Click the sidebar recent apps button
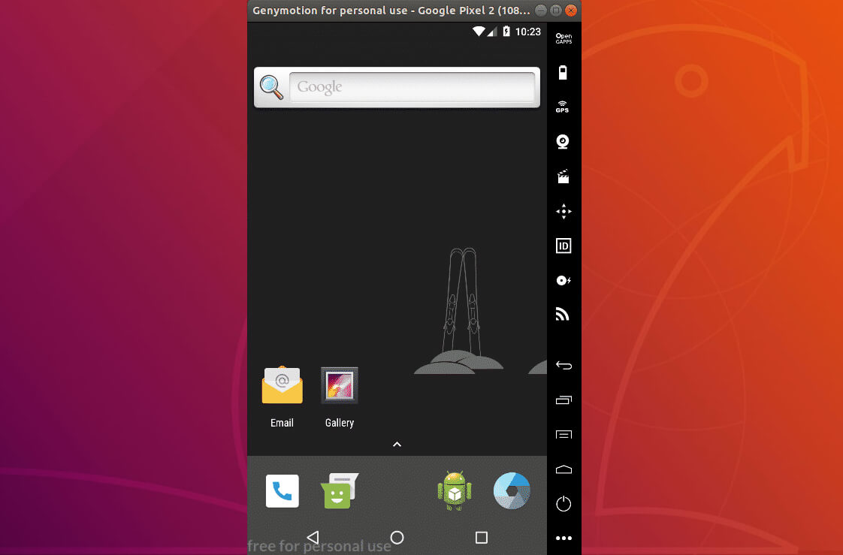The image size is (843, 555). [x=564, y=400]
